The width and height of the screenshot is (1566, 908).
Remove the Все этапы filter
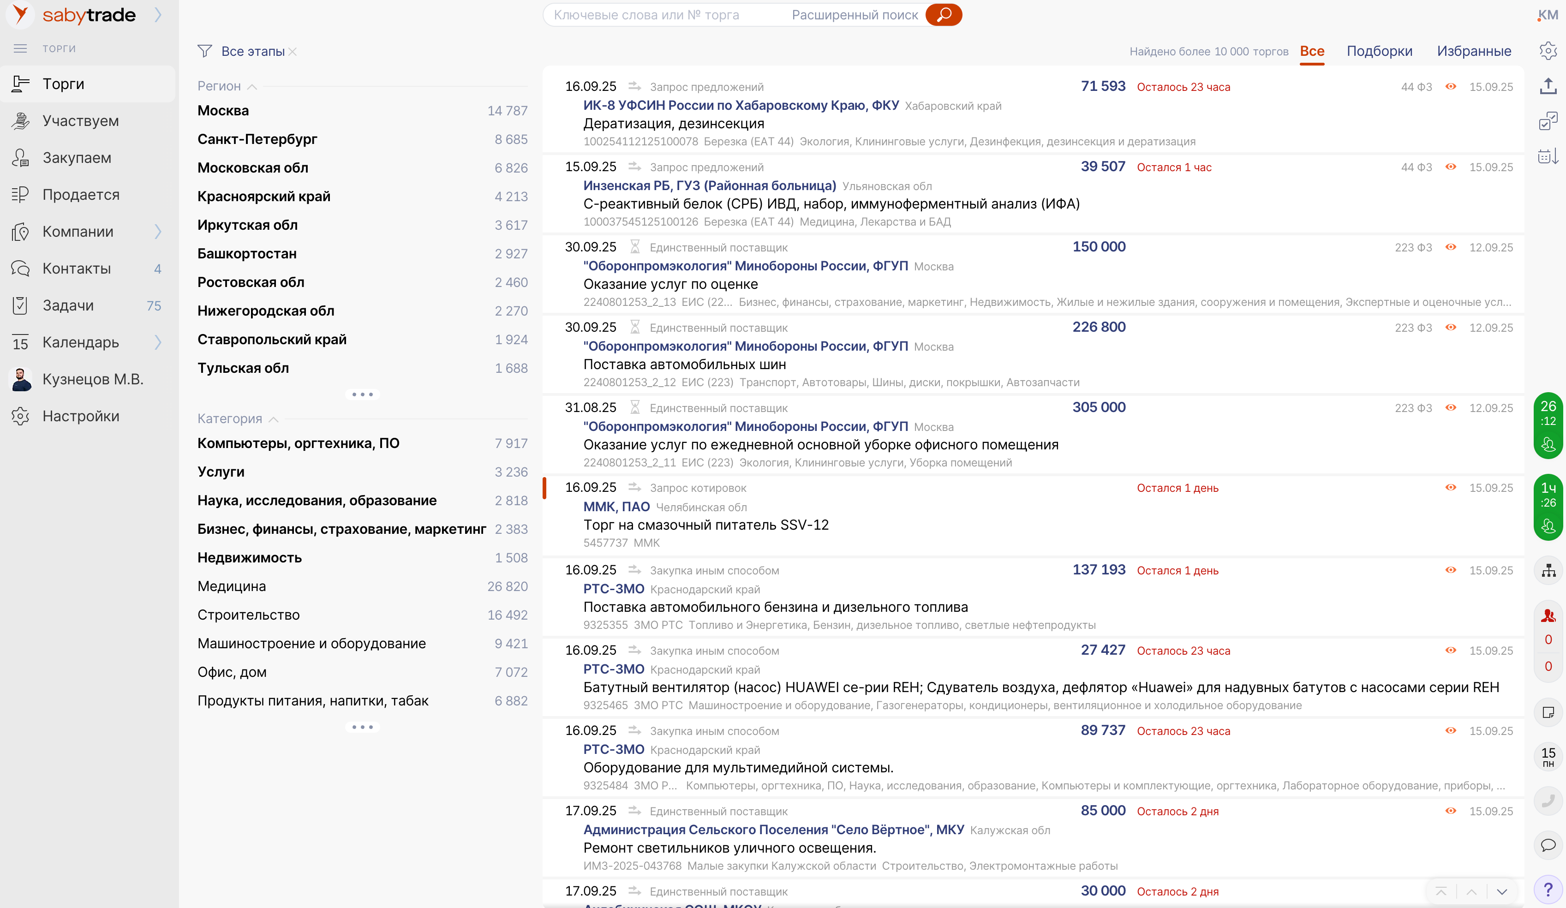[293, 52]
